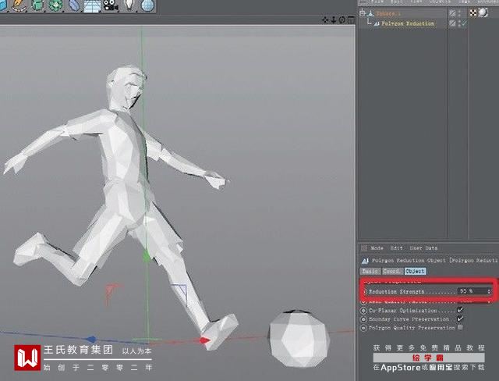Click the top object's polygon icon
This screenshot has height=381, width=499.
point(370,13)
